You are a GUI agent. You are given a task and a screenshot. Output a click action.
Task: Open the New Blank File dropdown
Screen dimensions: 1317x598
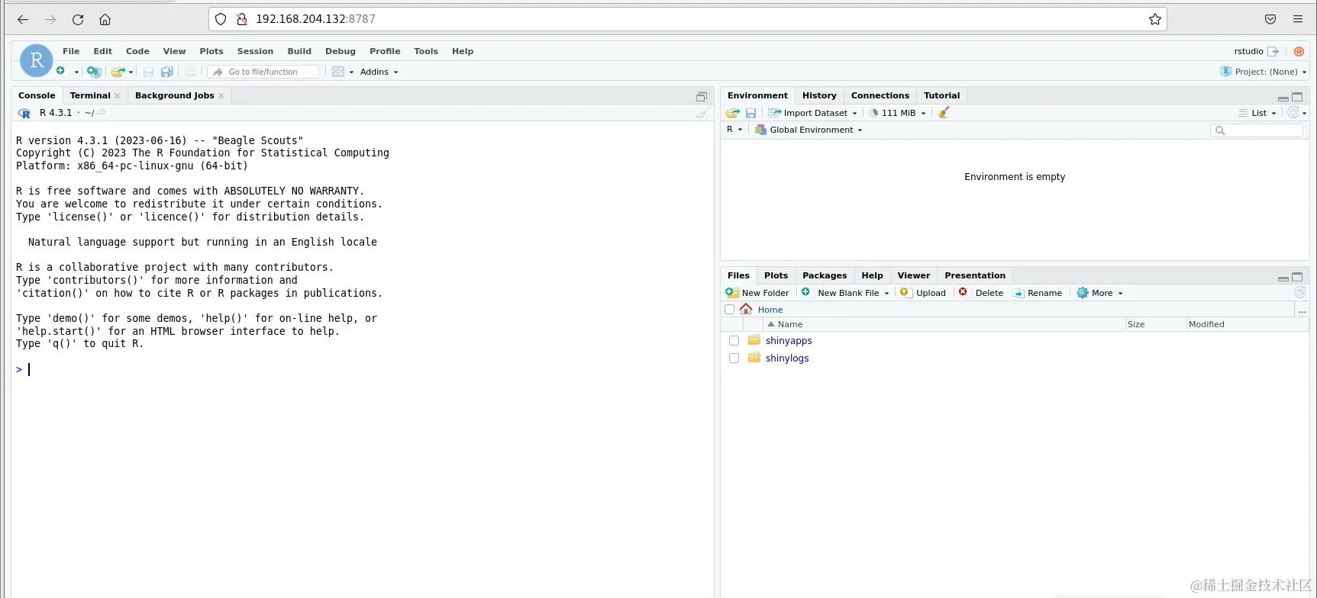[x=845, y=293]
